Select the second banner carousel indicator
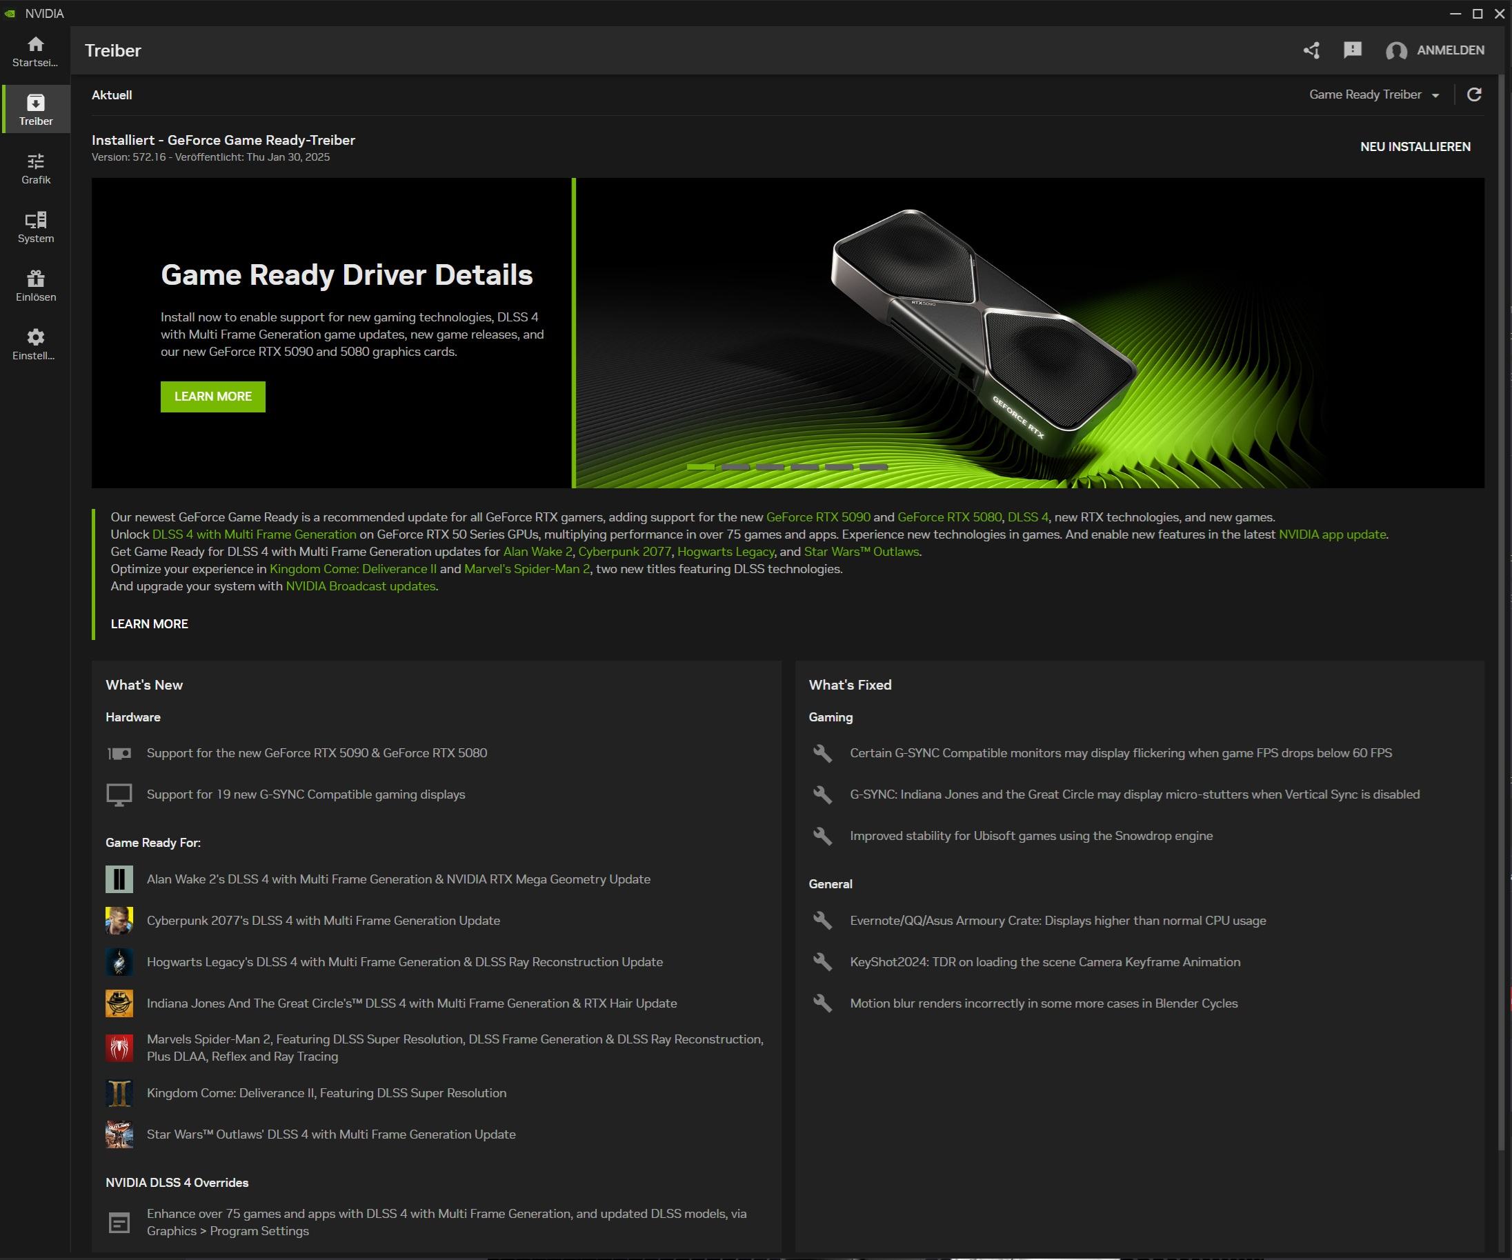Image resolution: width=1512 pixels, height=1260 pixels. (735, 468)
